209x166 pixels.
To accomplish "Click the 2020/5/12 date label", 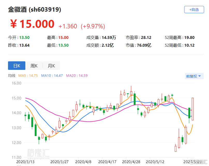I will click(x=155, y=162).
